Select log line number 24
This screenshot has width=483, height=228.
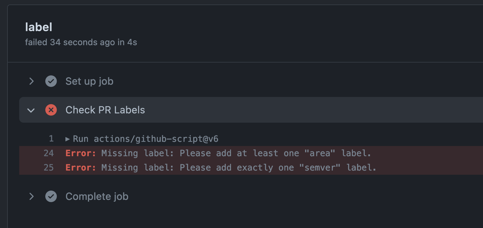point(49,153)
